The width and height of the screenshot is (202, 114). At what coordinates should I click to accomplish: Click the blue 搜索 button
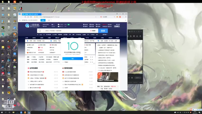pyautogui.click(x=103, y=31)
